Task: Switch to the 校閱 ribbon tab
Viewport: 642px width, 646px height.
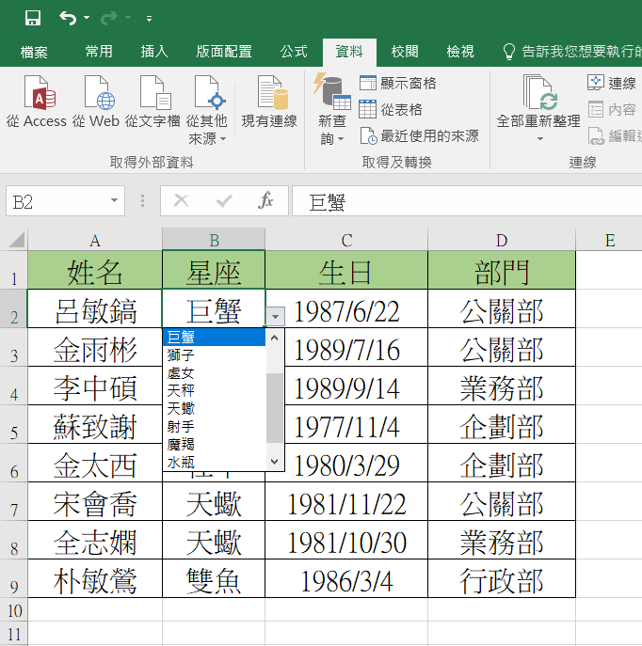Action: pos(405,52)
